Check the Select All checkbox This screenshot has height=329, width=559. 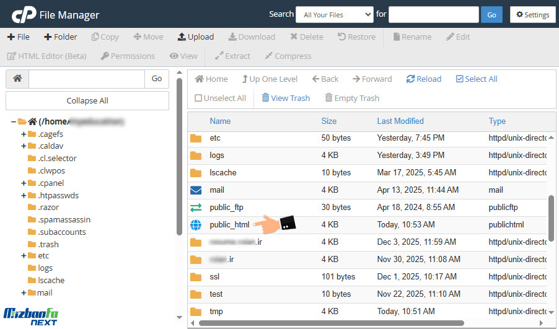click(x=459, y=79)
